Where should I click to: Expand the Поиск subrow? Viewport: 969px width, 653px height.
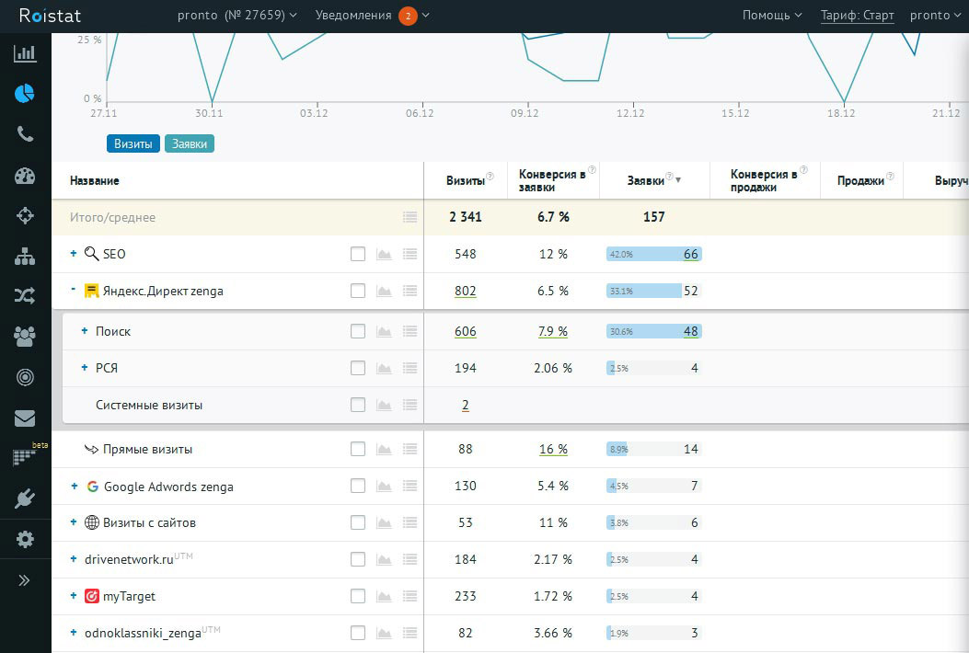pos(85,331)
